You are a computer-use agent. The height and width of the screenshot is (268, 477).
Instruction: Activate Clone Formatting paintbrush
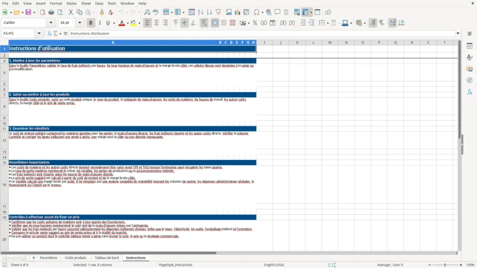(102, 12)
